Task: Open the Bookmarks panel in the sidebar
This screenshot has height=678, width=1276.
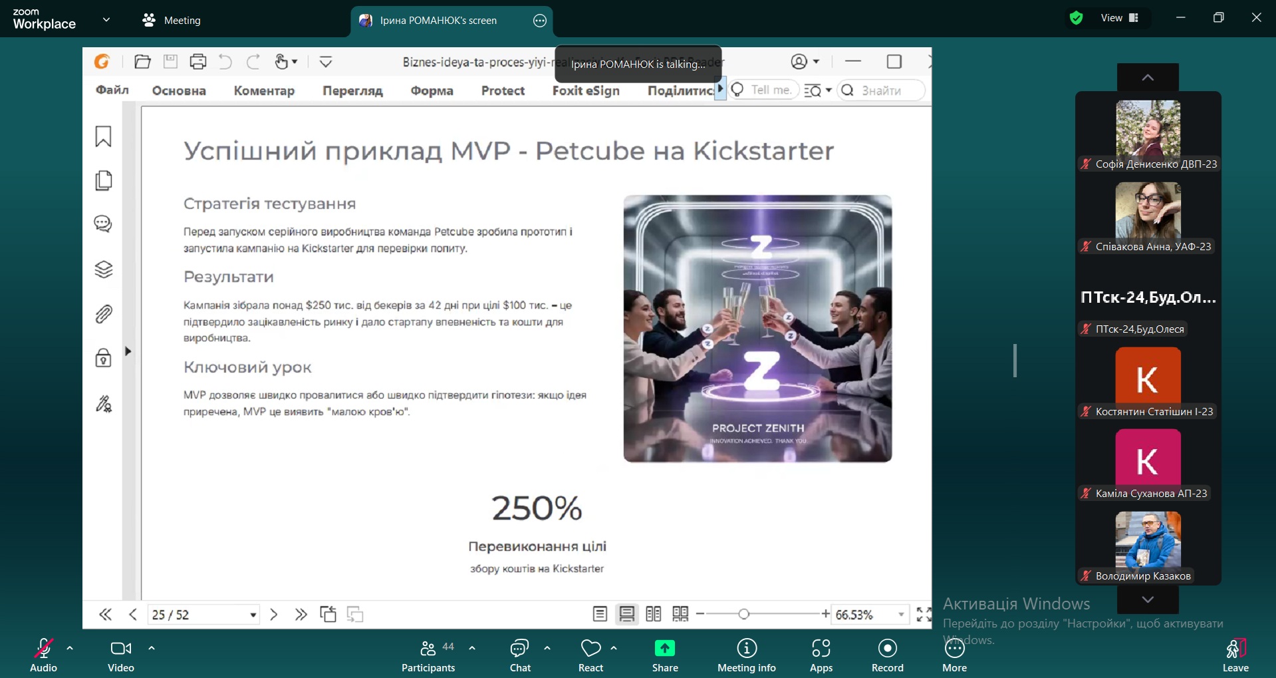Action: [103, 136]
